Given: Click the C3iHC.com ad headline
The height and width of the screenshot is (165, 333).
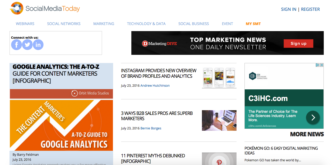Looking at the screenshot, I should click(x=268, y=99).
